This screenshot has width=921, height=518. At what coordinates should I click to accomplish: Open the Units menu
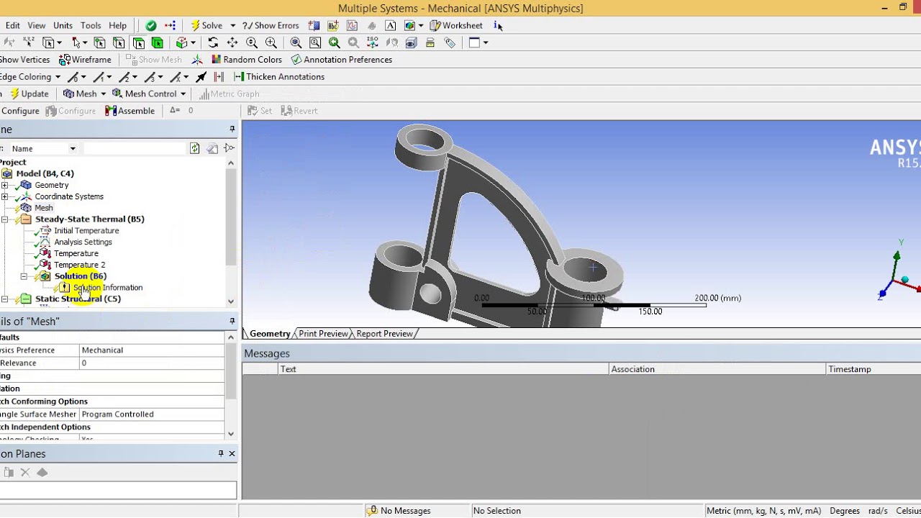[x=63, y=25]
